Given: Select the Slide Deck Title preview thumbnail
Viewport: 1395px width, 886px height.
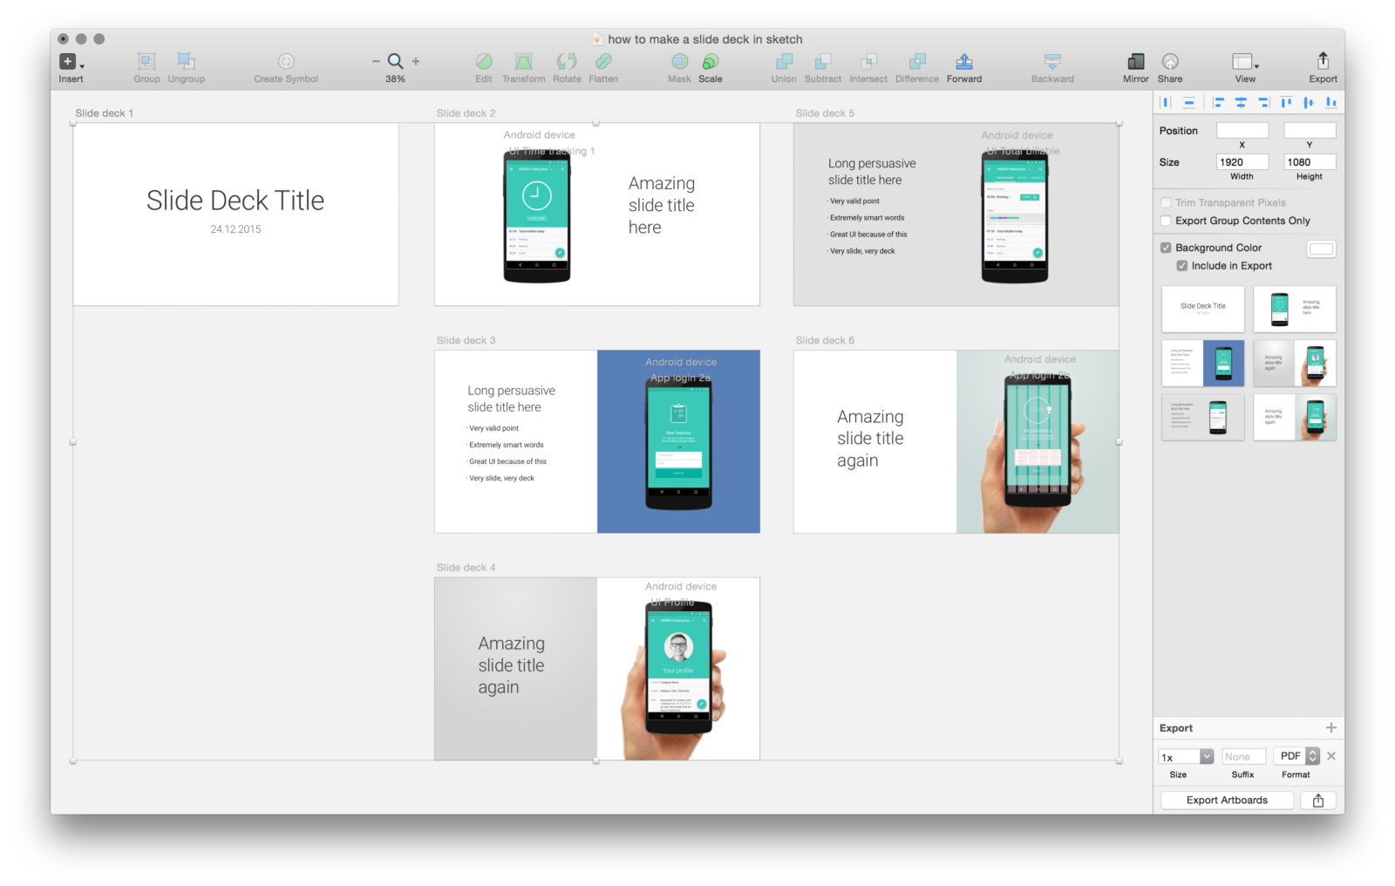Looking at the screenshot, I should [x=1202, y=309].
